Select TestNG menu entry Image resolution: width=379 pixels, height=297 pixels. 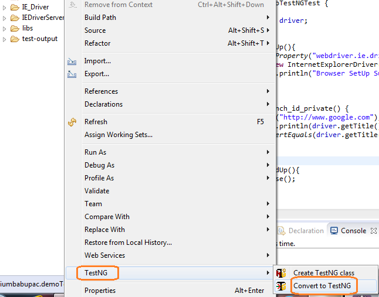click(170, 273)
